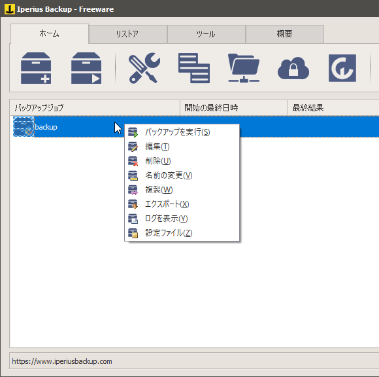Click the Iperius Backup title bar logo
The image size is (379, 377).
point(10,9)
